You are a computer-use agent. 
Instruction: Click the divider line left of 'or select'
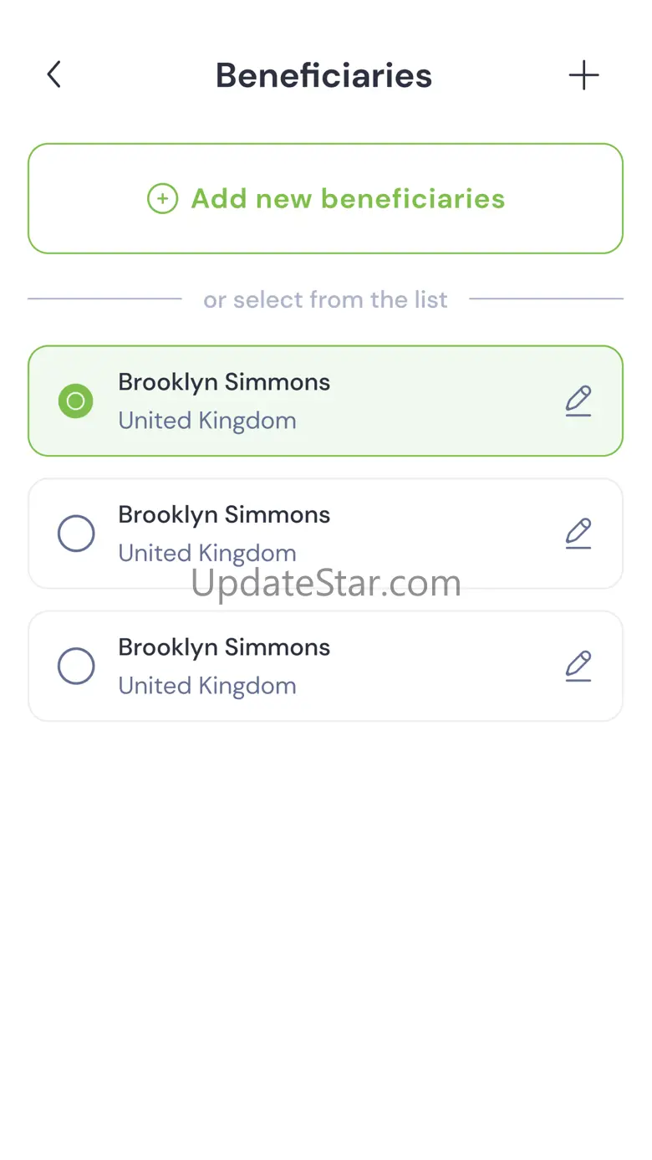[x=104, y=299]
